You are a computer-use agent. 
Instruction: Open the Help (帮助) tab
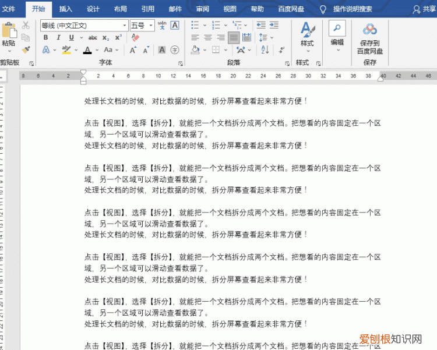257,9
